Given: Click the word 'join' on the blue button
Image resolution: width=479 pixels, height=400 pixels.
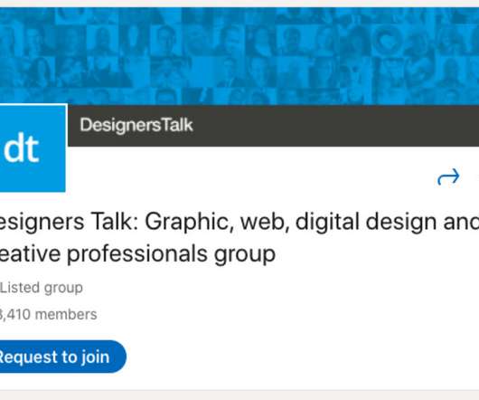Looking at the screenshot, I should click(x=95, y=357).
